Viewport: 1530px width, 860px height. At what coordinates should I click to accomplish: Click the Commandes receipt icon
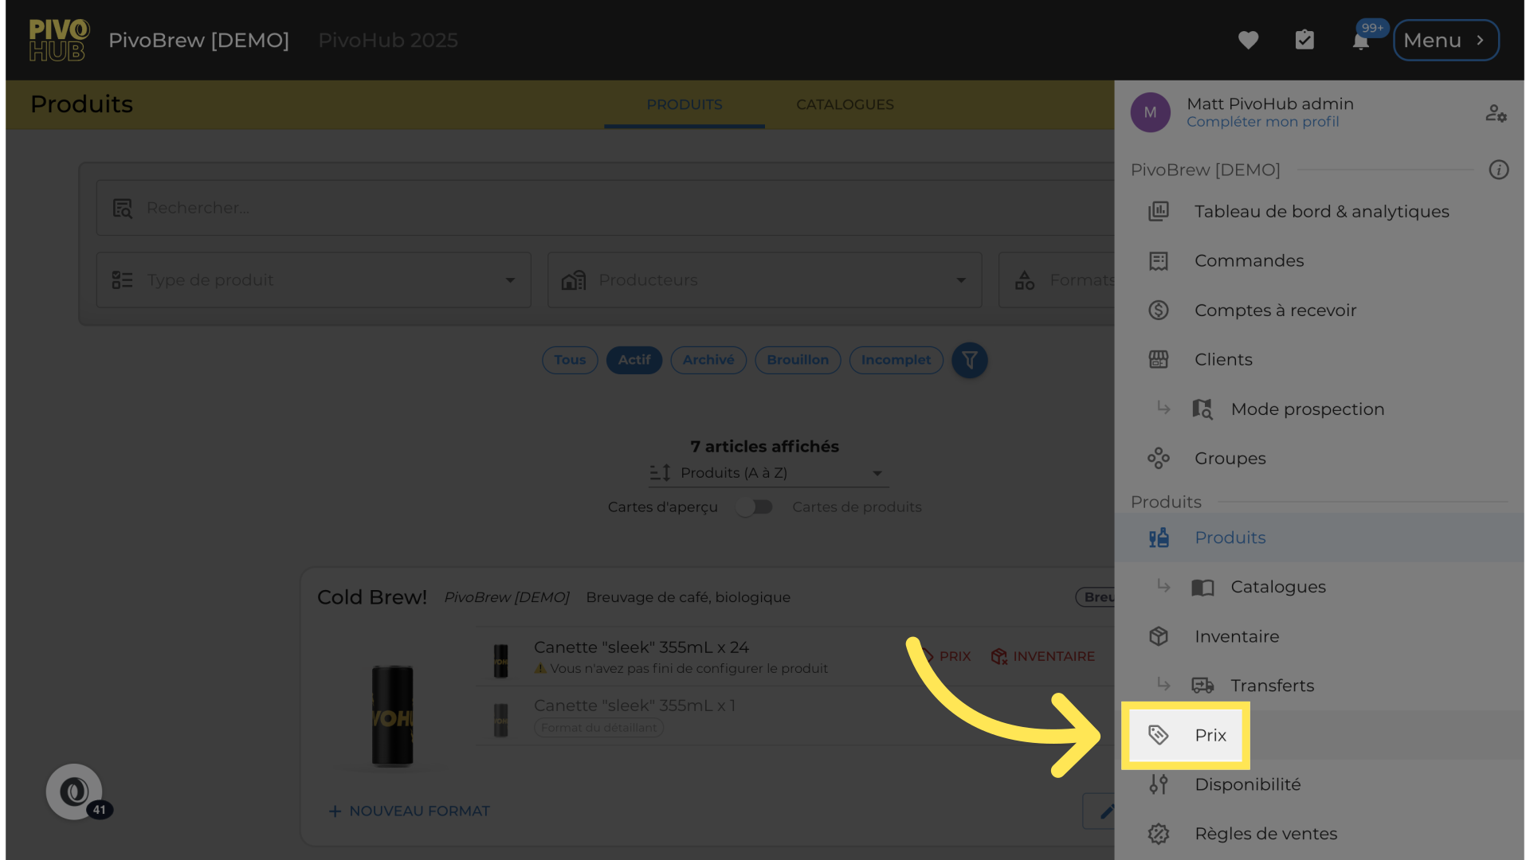[x=1158, y=260]
